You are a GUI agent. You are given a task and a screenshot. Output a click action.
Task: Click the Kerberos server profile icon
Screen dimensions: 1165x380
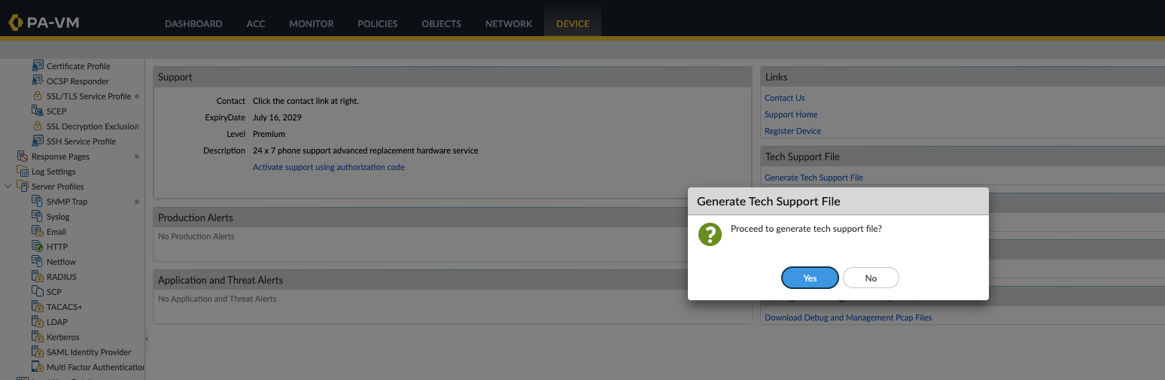coord(38,337)
